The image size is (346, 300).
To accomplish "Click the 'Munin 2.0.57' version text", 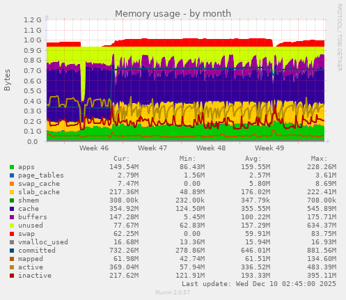I will pyautogui.click(x=173, y=292).
